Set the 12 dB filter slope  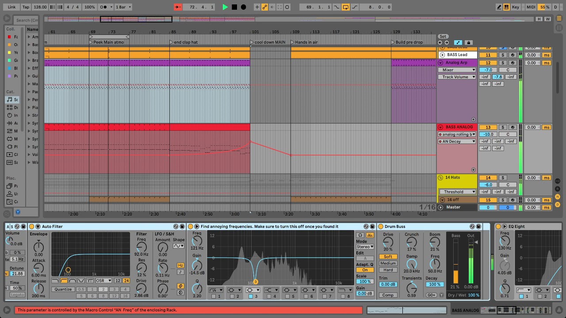118,281
